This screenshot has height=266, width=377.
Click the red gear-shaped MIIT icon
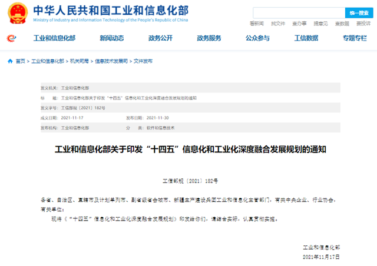coord(11,38)
